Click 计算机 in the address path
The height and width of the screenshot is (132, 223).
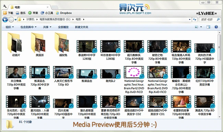tap(30, 19)
